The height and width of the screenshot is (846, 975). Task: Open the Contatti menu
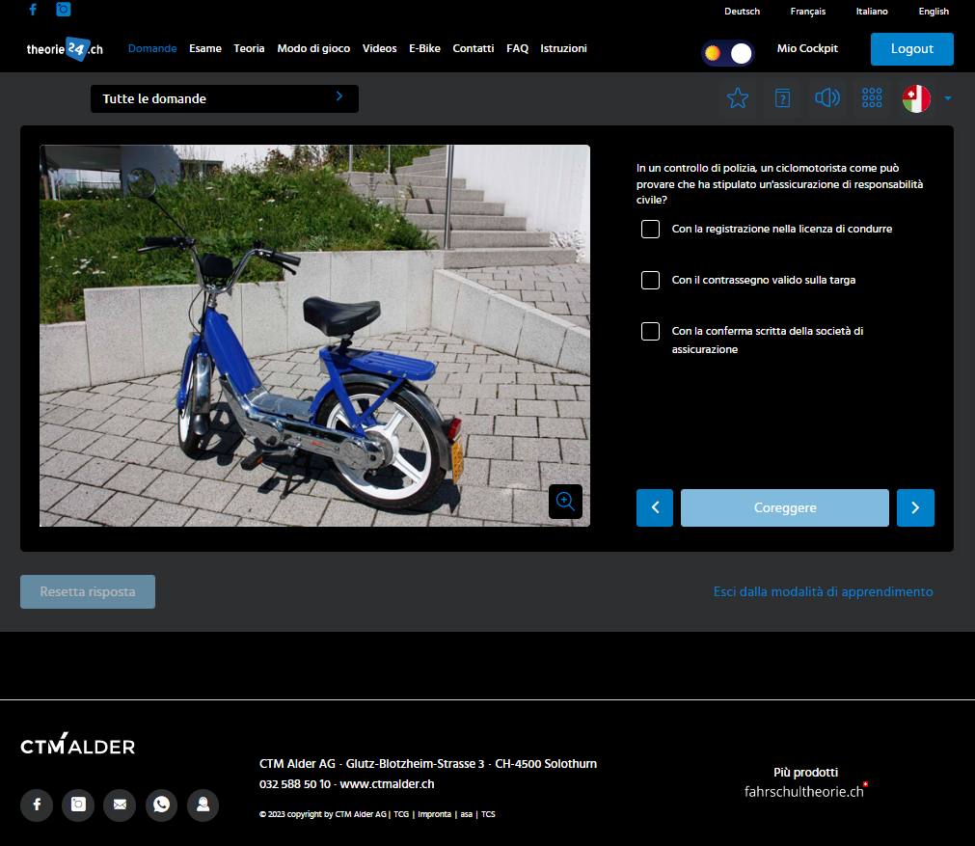pos(474,48)
